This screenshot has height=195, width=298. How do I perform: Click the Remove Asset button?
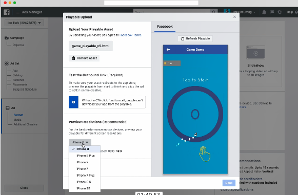click(84, 58)
